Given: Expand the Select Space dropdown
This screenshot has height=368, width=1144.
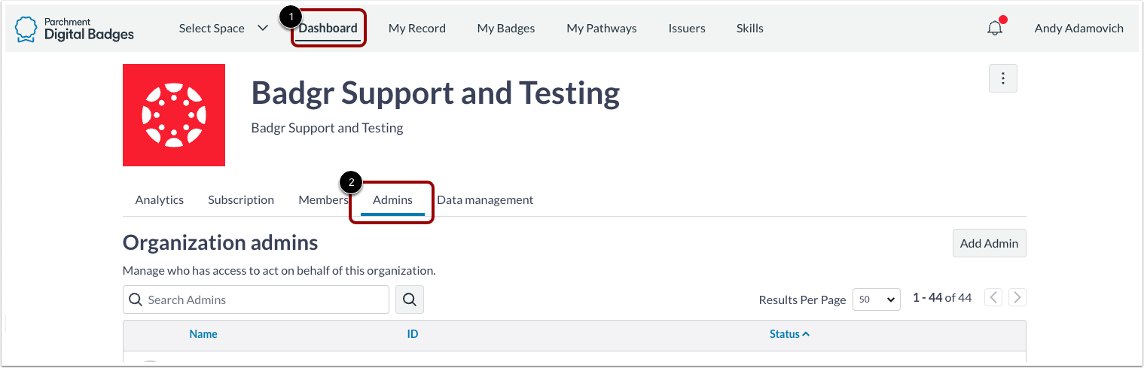Looking at the screenshot, I should pos(223,29).
